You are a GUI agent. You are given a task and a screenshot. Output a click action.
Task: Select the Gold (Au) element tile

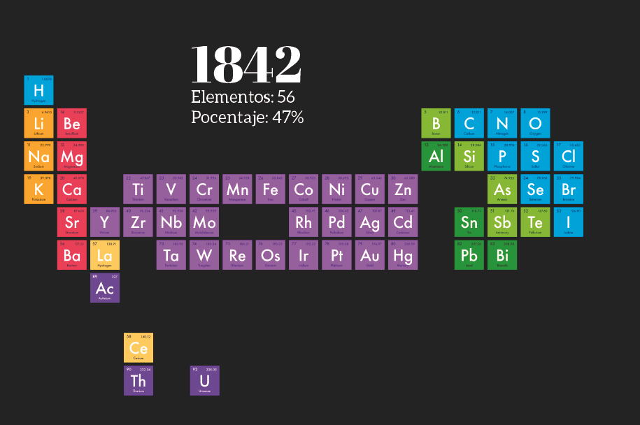[370, 255]
